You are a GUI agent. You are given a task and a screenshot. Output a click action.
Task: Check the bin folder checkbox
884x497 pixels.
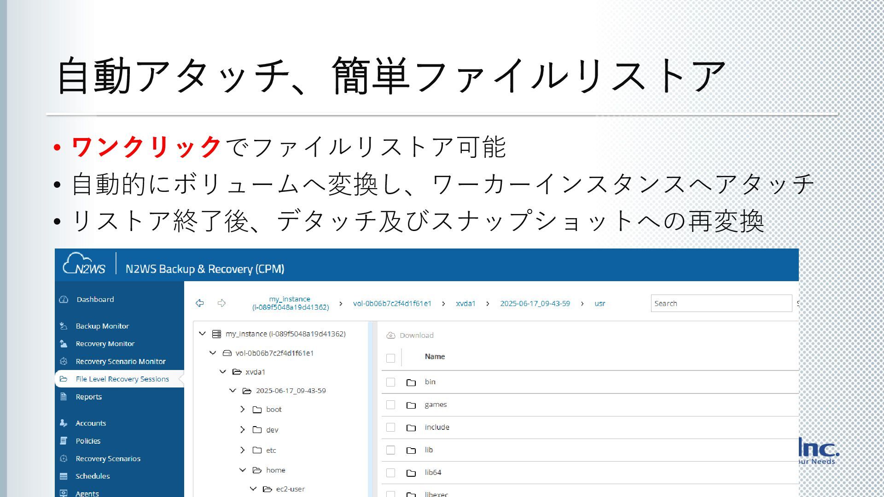coord(390,382)
